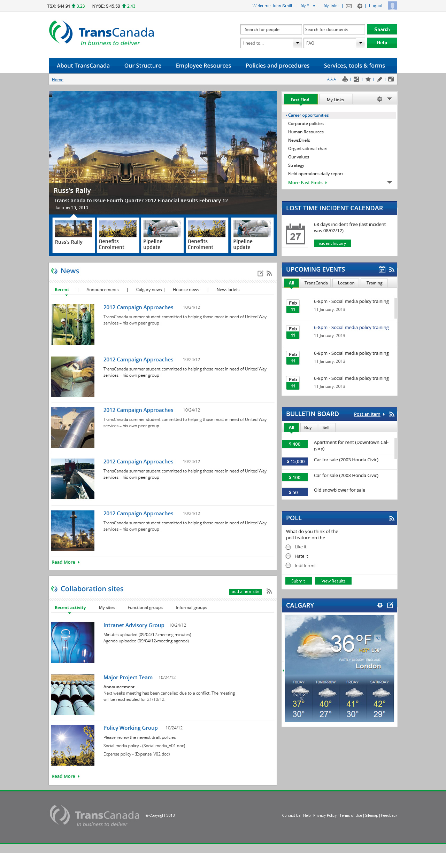Filter bulletin board by Buy tab
Image resolution: width=446 pixels, height=853 pixels.
pos(308,428)
